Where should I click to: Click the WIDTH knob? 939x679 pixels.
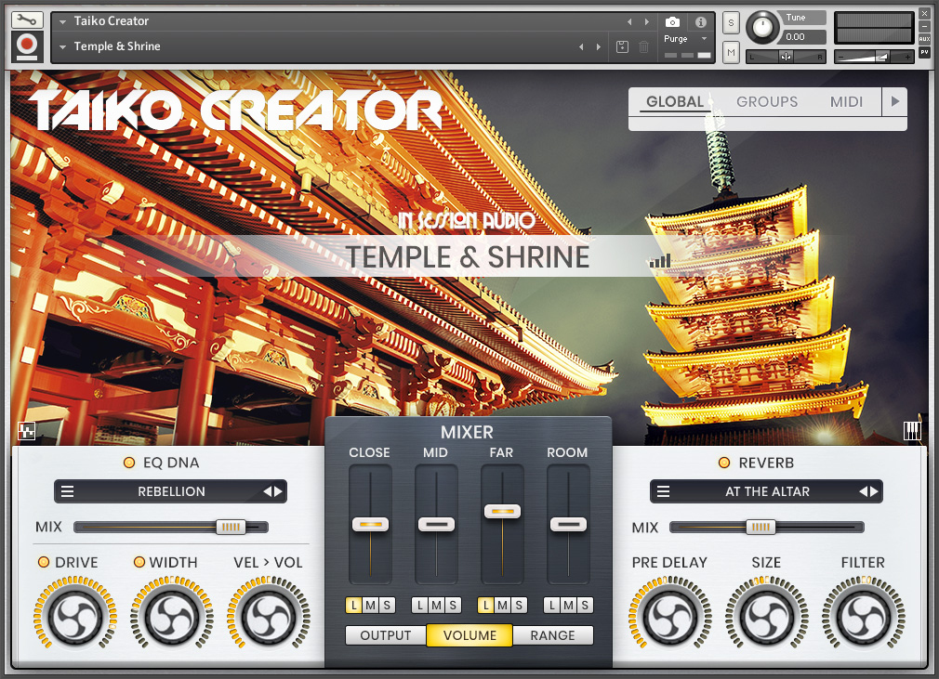click(x=172, y=618)
